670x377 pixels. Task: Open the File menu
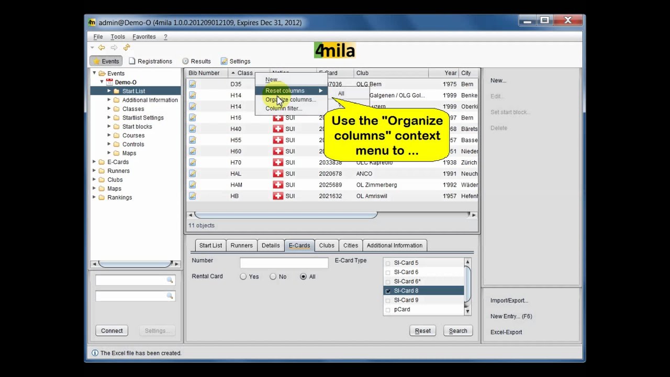[x=98, y=37]
